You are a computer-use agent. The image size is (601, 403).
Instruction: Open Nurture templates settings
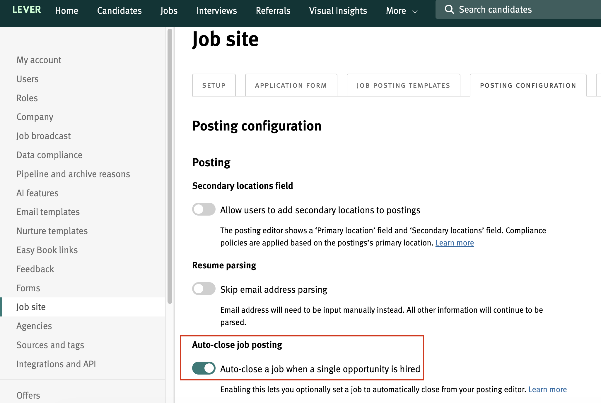click(52, 231)
